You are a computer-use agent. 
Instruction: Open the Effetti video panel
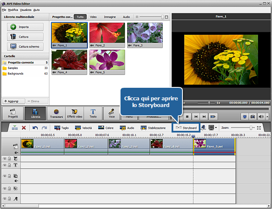[74, 113]
